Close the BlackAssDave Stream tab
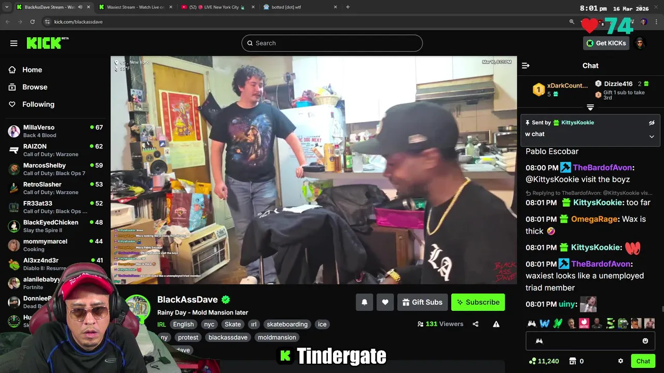 [x=88, y=7]
